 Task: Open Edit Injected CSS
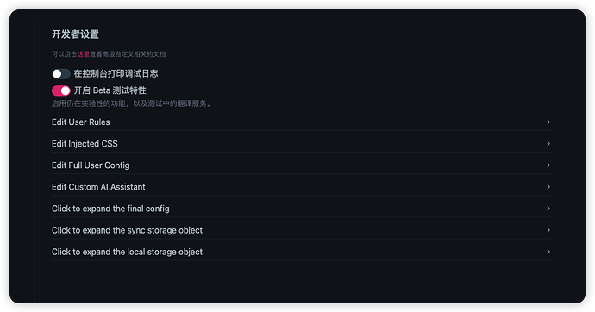[x=302, y=144]
